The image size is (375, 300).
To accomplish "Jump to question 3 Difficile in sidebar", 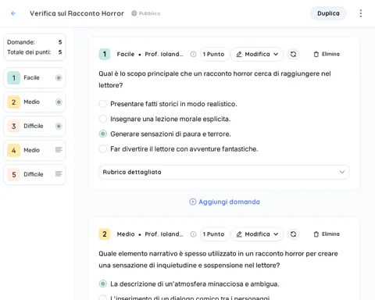I will (34, 126).
